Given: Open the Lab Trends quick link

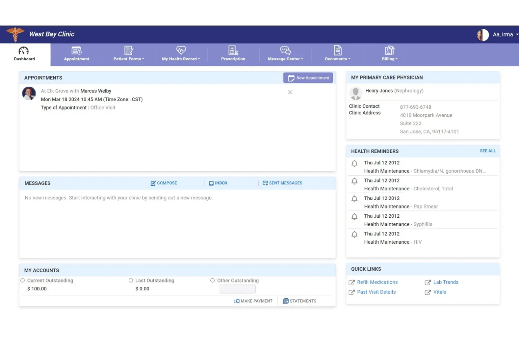Looking at the screenshot, I should (x=446, y=282).
